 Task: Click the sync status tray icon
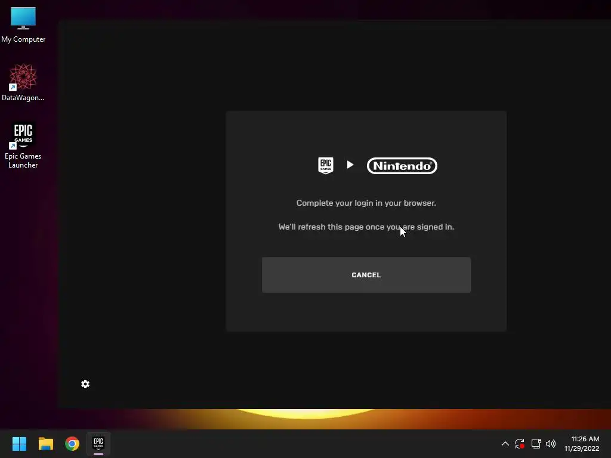pos(520,444)
